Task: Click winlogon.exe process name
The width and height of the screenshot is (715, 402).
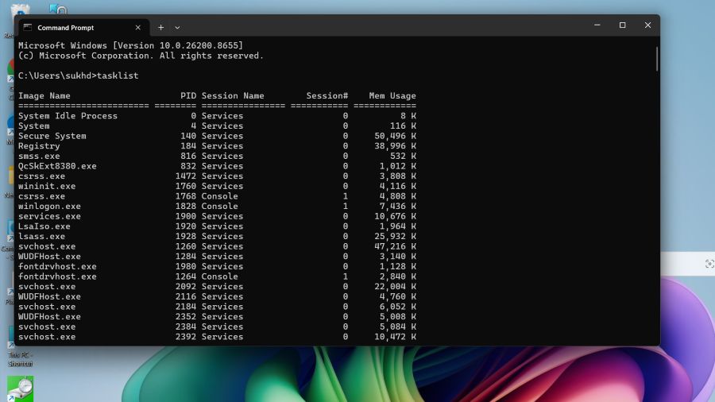Action: tap(50, 206)
